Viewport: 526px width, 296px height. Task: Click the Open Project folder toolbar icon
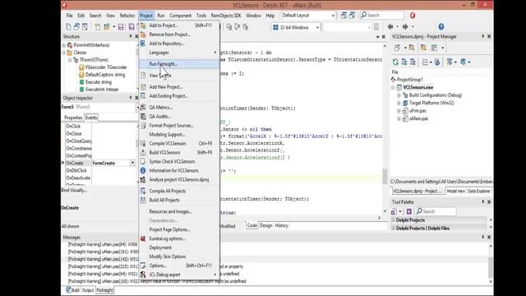(x=107, y=27)
